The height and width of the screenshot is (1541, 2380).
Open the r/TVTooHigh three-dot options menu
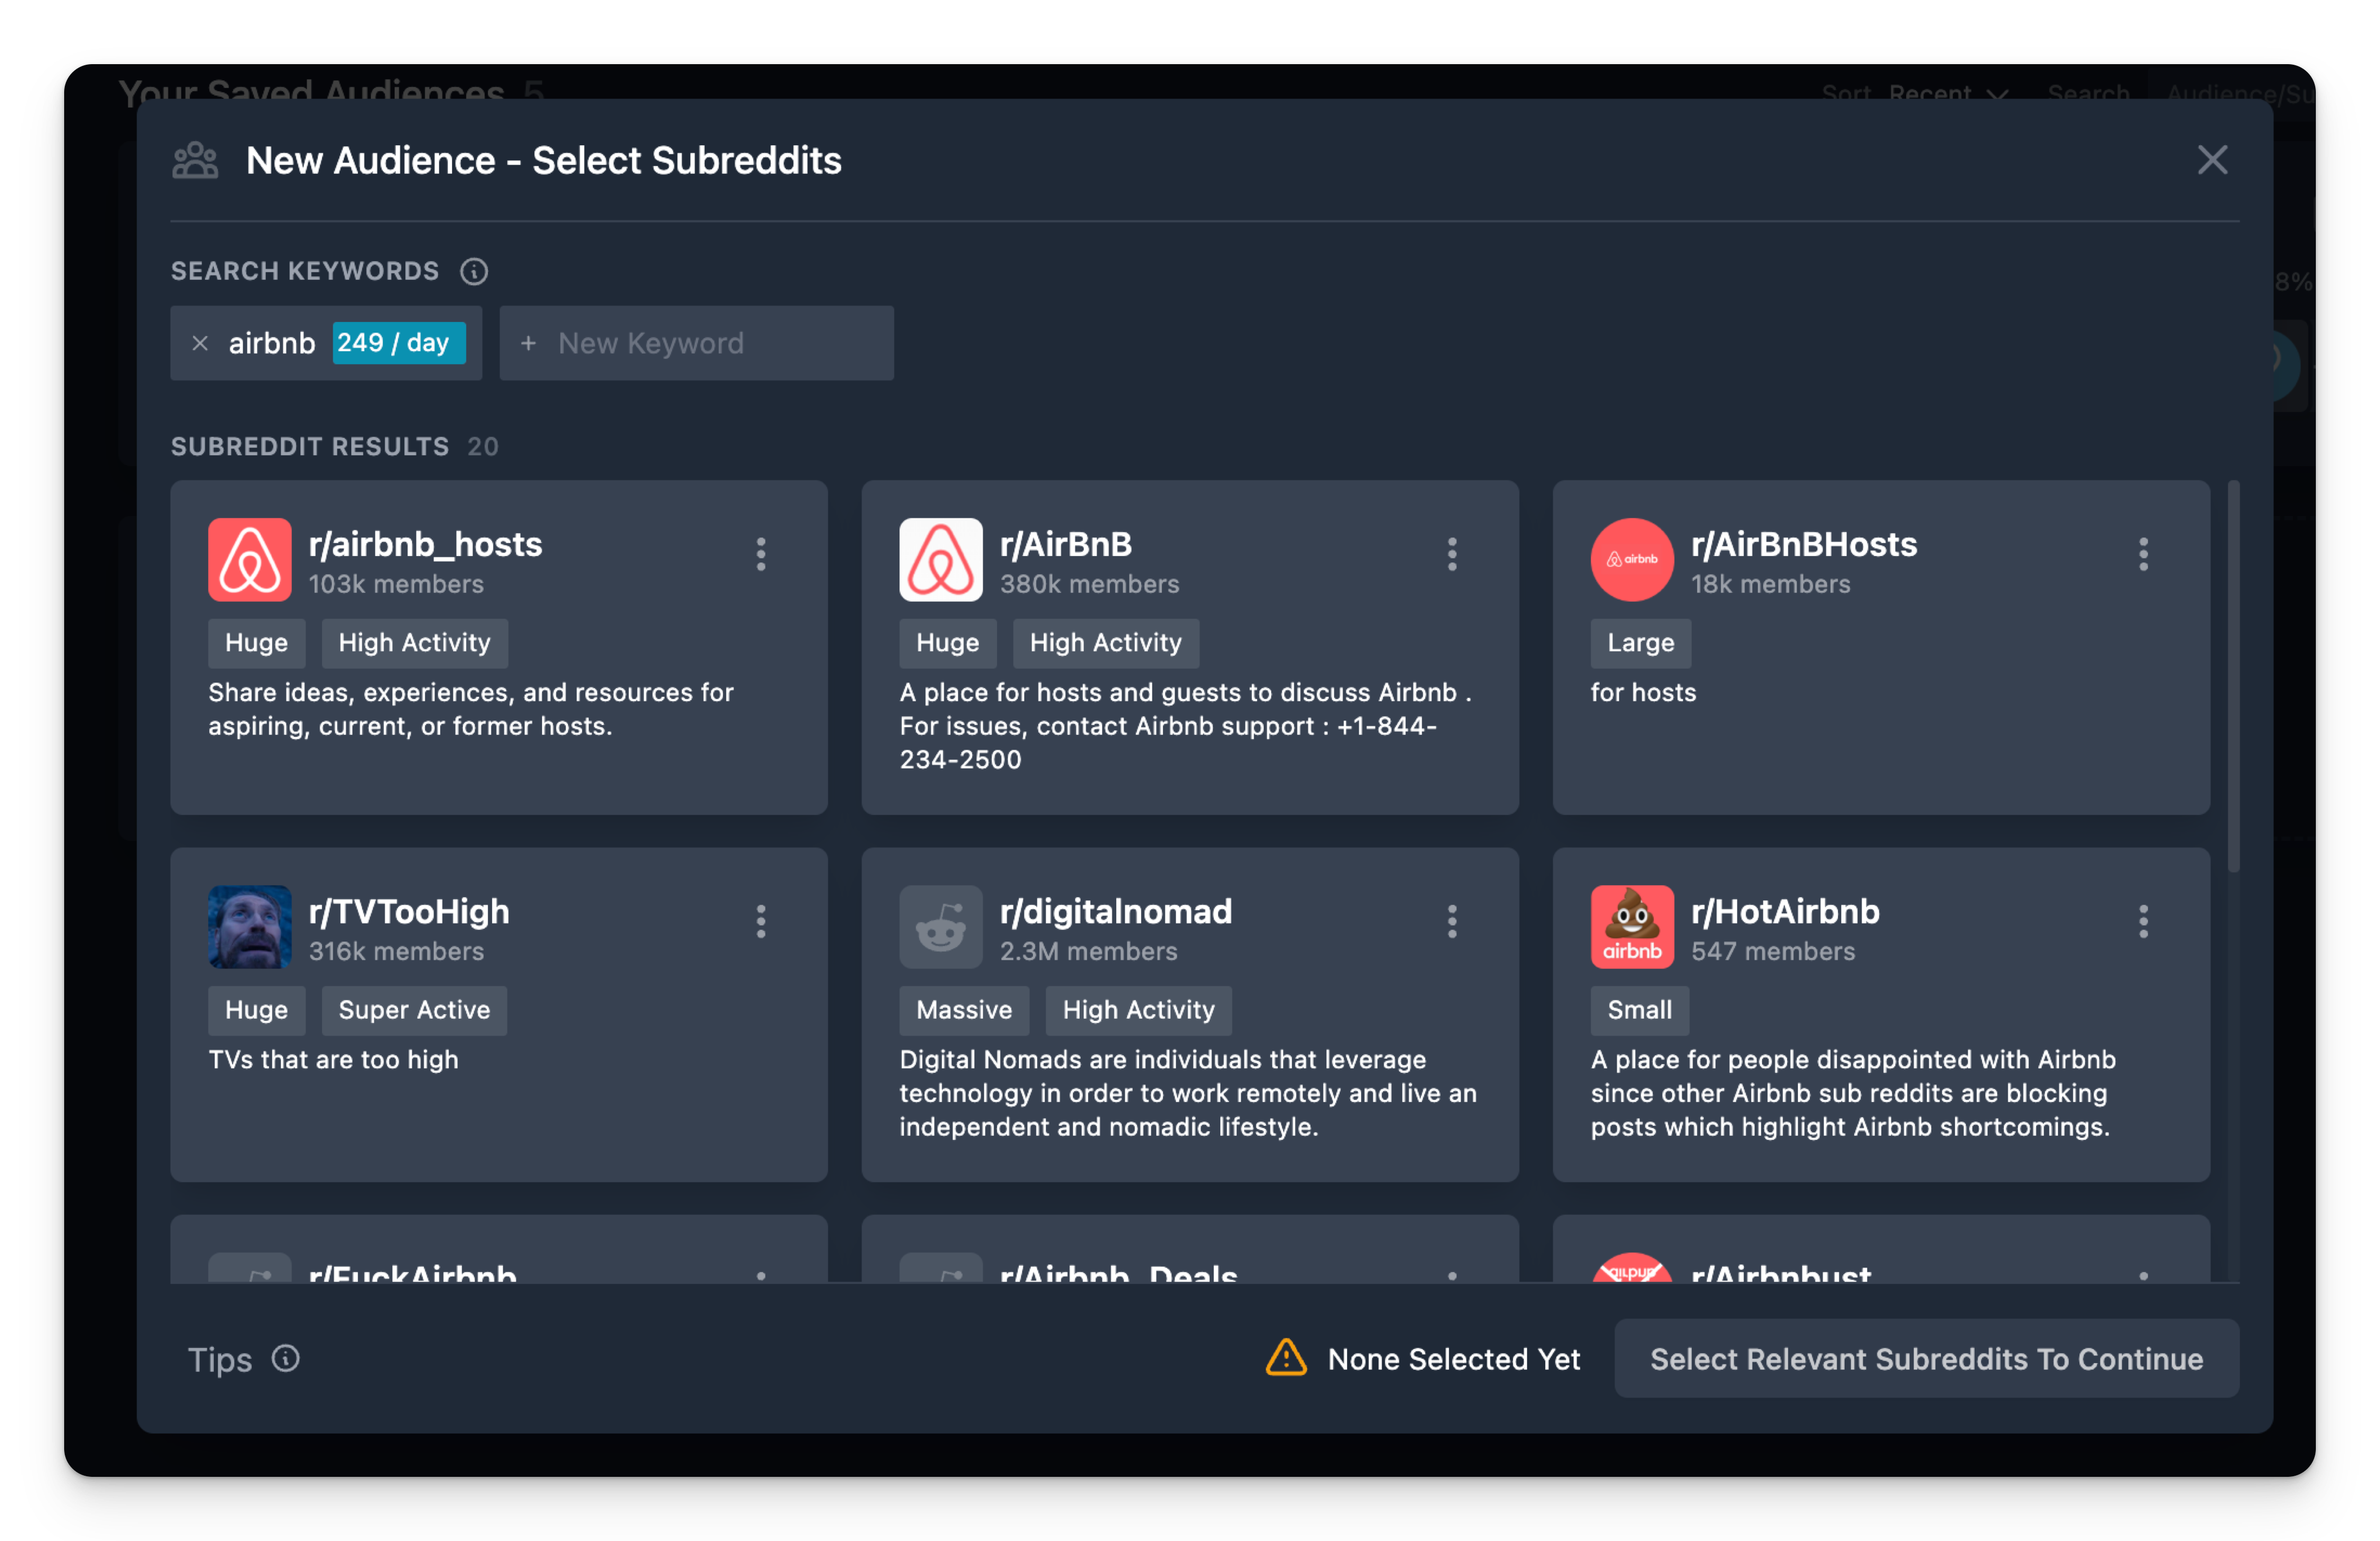(x=761, y=921)
